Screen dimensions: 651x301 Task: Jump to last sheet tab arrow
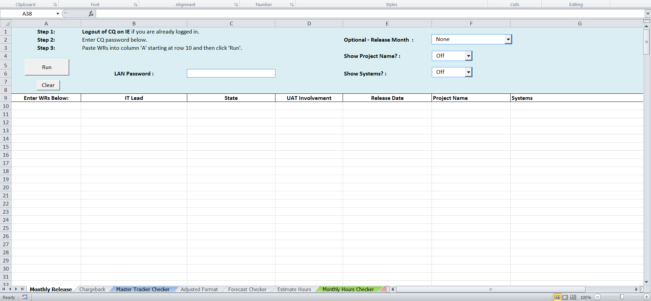coord(22,289)
